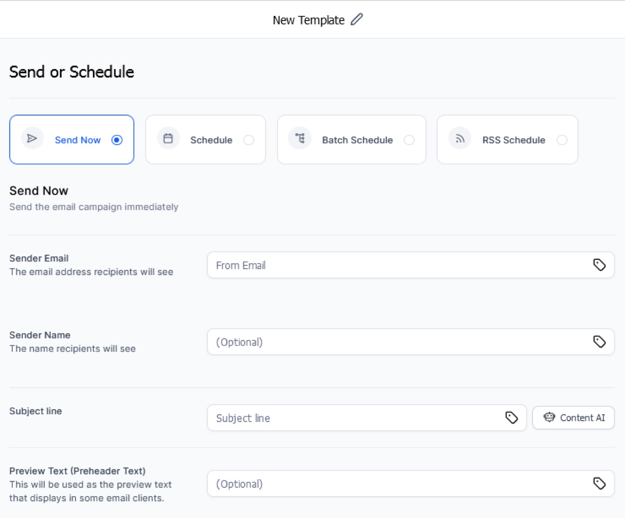Open the Content AI assistant
Image resolution: width=625 pixels, height=518 pixels.
(x=573, y=418)
